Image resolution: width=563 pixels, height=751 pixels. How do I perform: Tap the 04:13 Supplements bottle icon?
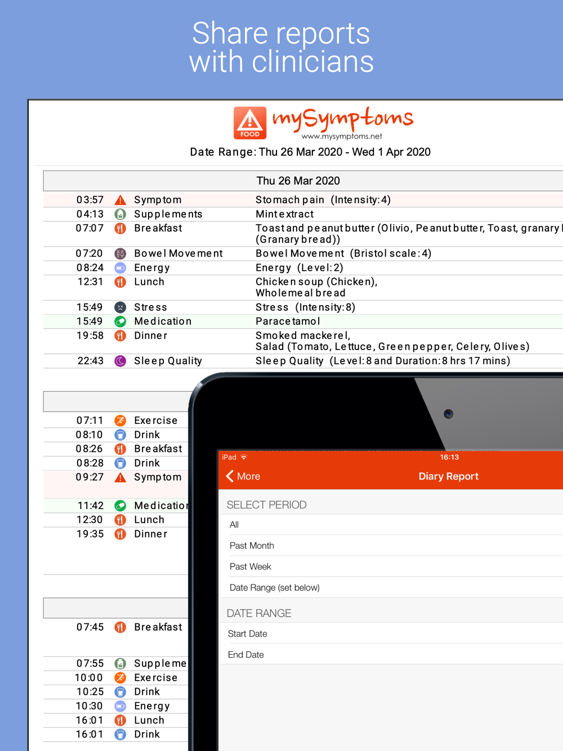coord(120,214)
